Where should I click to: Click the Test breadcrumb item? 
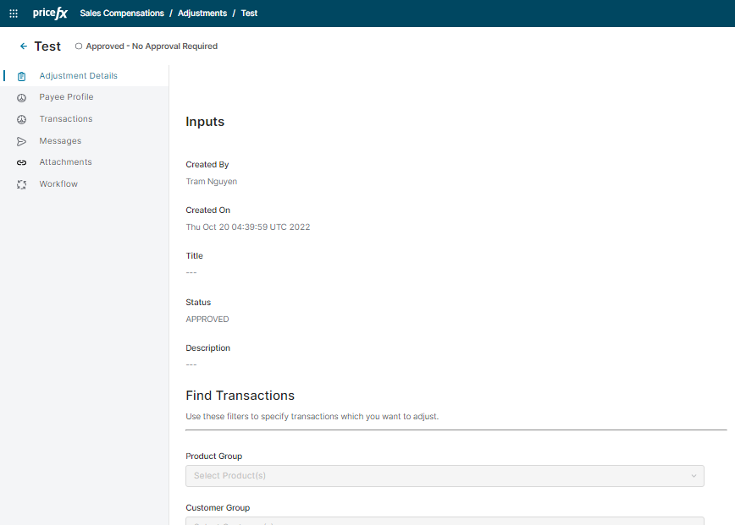[249, 14]
